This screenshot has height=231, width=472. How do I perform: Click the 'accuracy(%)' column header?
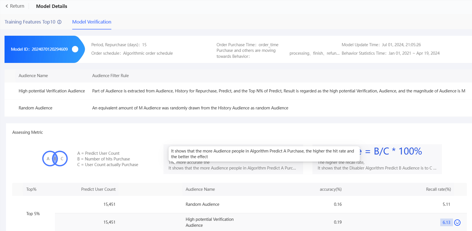(331, 189)
